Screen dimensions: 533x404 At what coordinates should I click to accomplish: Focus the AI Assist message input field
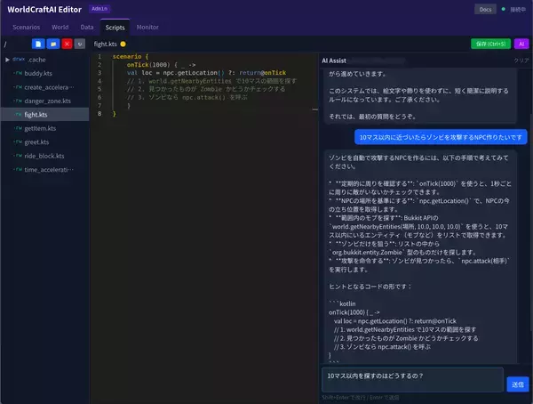[x=412, y=379]
